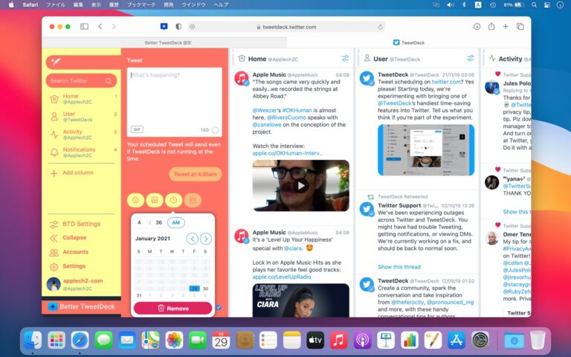The image size is (571, 357).
Task: Open the ウインドウ menu
Action: [193, 4]
